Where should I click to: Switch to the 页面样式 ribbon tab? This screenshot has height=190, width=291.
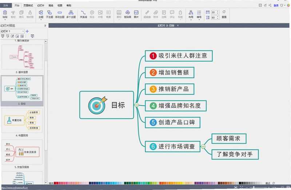click(28, 5)
